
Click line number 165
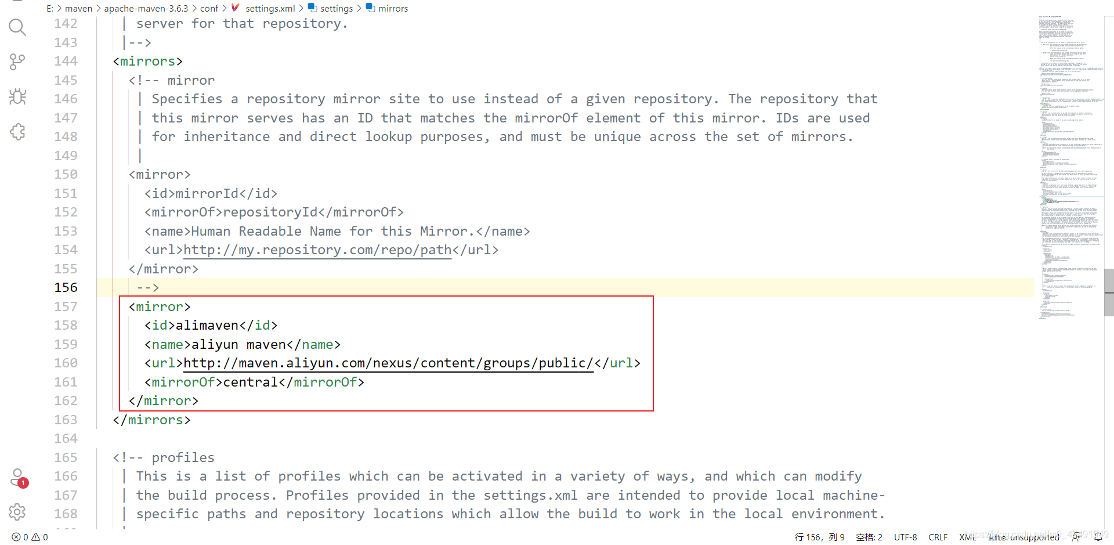click(66, 458)
